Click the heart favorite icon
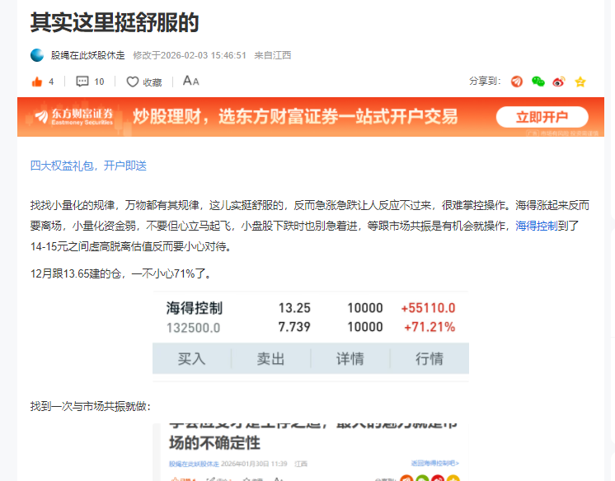 pyautogui.click(x=133, y=82)
